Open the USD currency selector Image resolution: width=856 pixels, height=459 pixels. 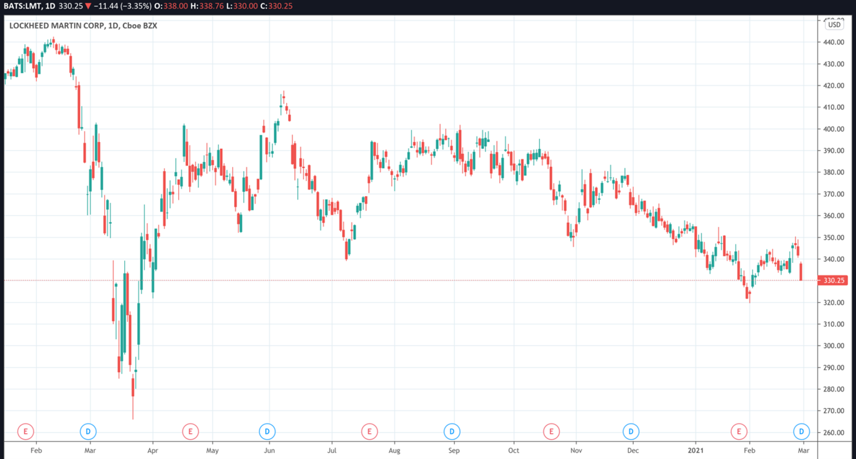(834, 24)
